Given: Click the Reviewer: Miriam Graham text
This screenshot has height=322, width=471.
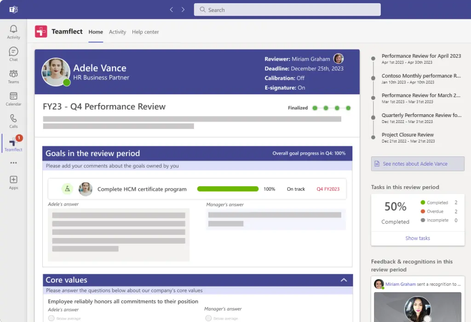Looking at the screenshot, I should [x=297, y=59].
